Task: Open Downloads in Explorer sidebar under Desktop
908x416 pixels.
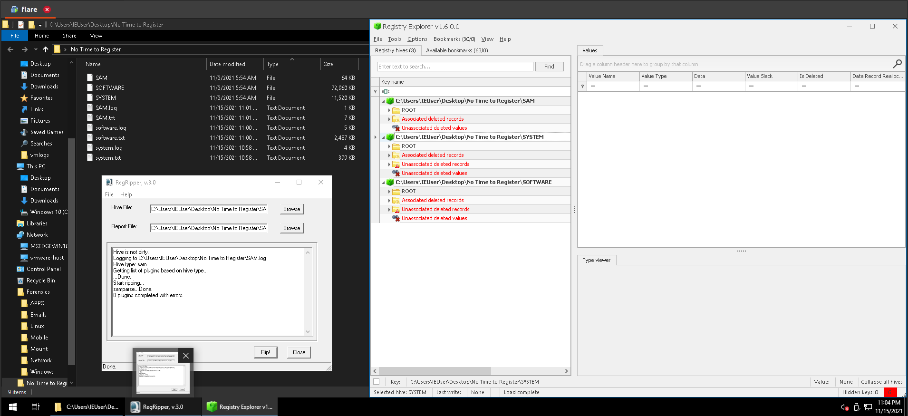Action: (x=44, y=87)
